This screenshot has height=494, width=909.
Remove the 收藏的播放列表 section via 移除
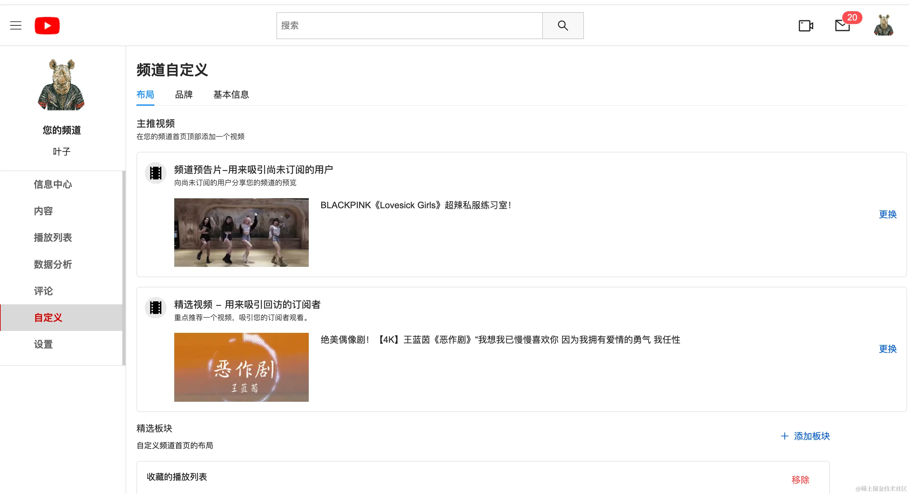(x=800, y=480)
